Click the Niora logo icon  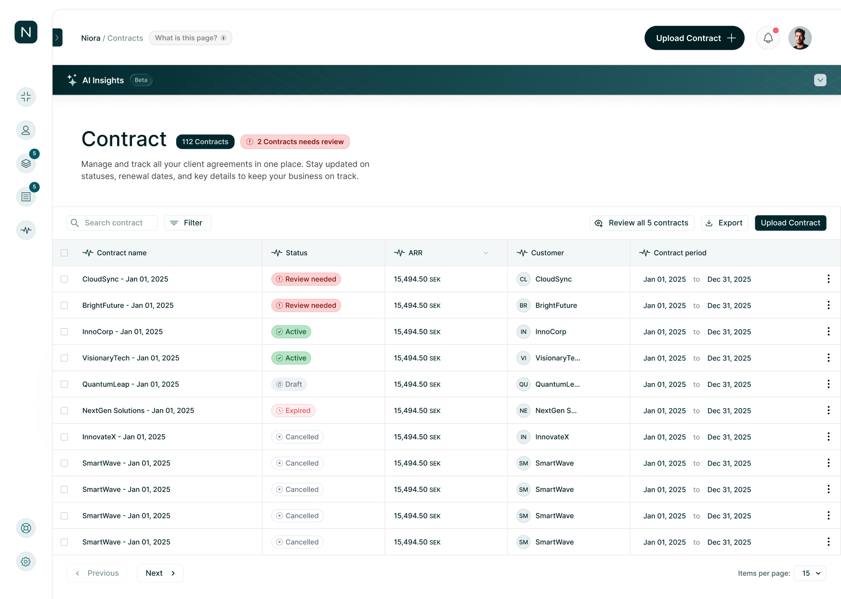tap(26, 32)
